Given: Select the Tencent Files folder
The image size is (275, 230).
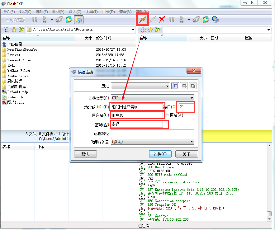Looking at the screenshot, I should [19, 60].
